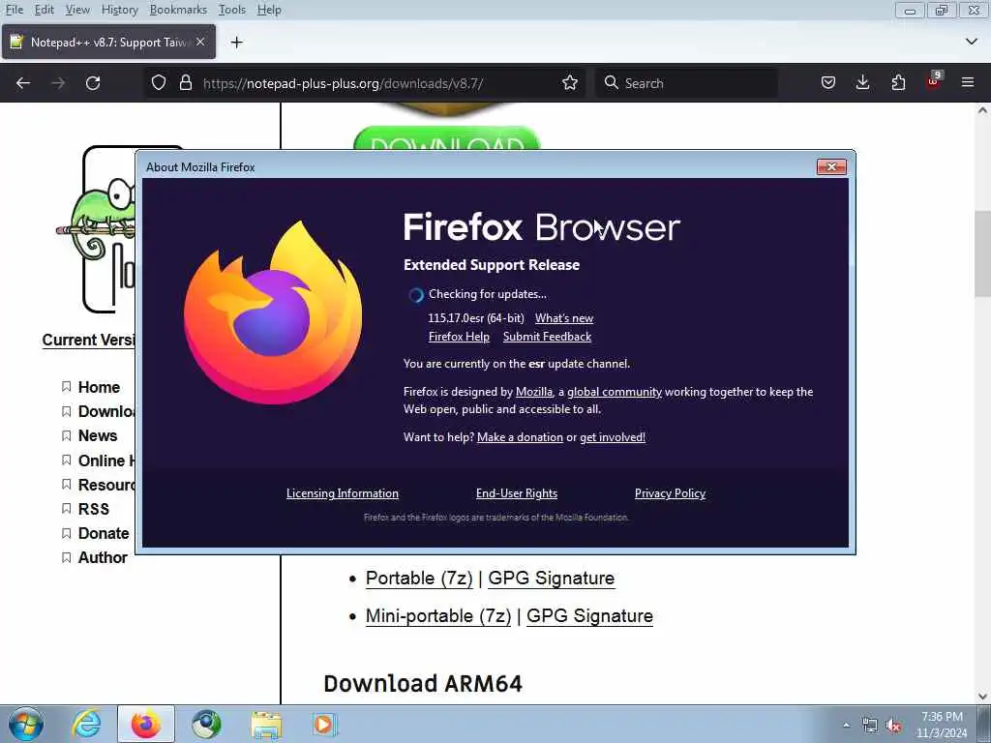Open the Firefox Help link
Screen dimensions: 991x743
pos(459,337)
